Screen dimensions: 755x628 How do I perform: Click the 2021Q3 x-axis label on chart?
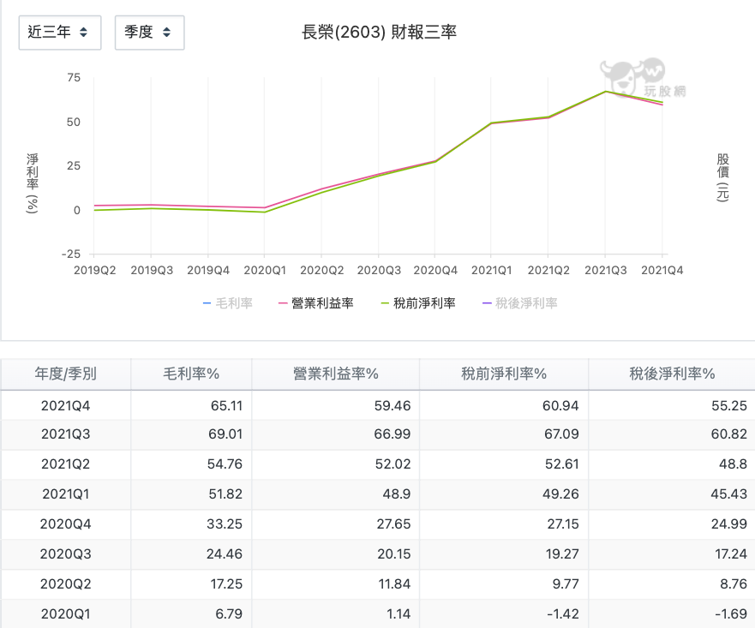[605, 271]
